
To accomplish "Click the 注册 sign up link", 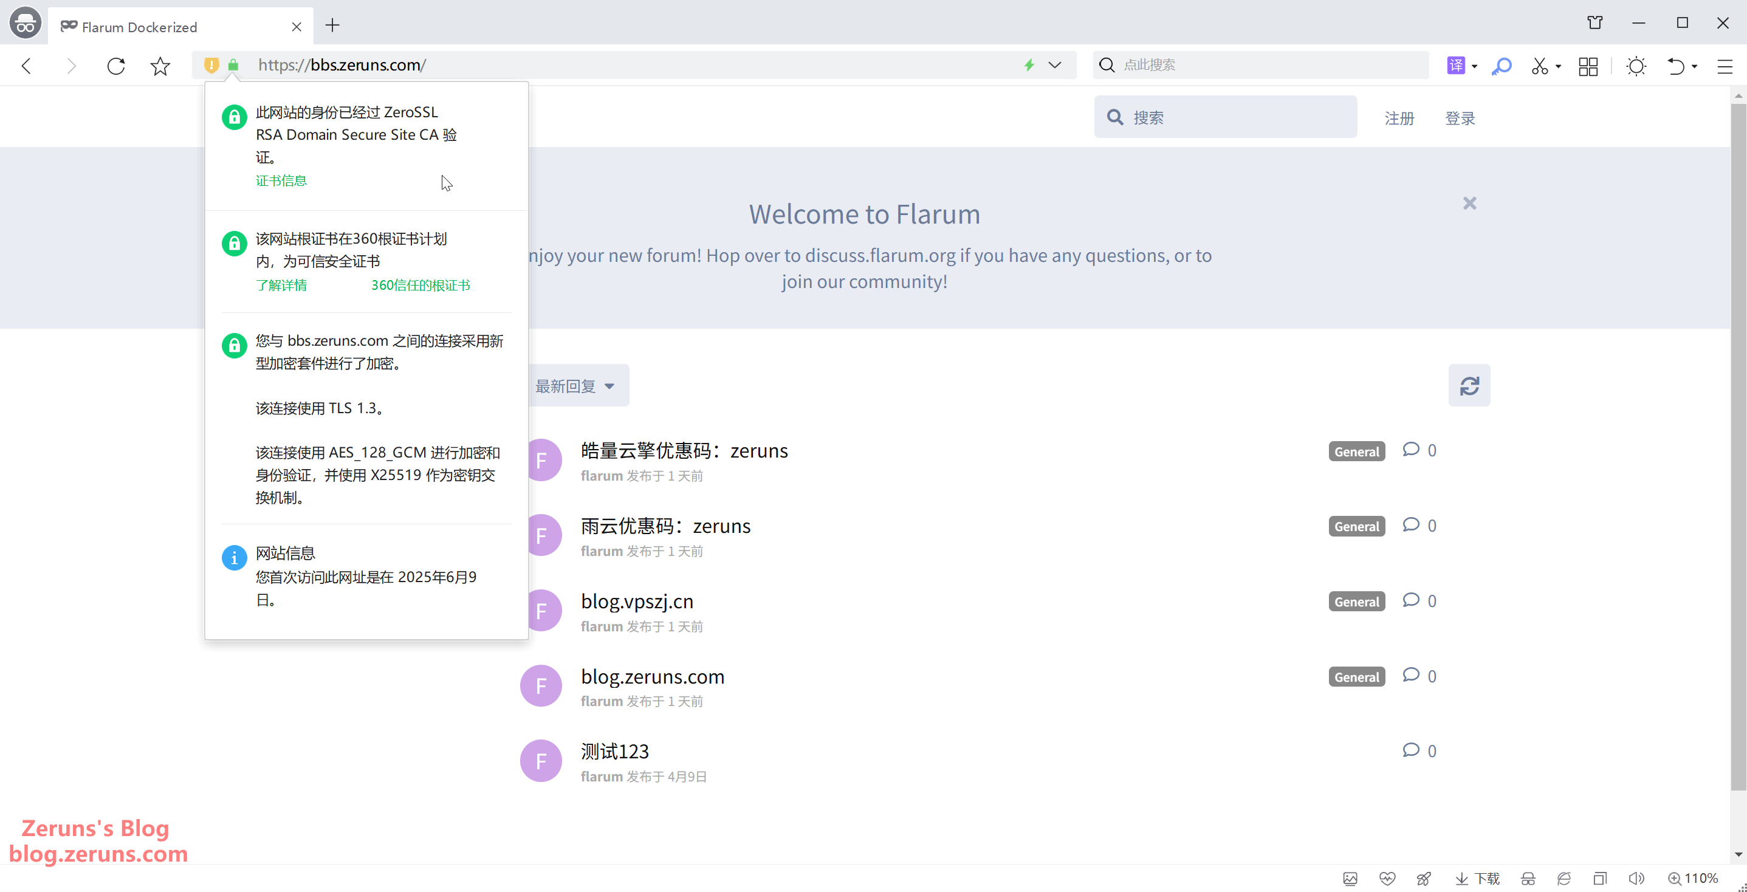I will tap(1399, 118).
